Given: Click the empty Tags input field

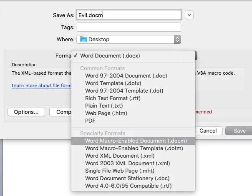Looking at the screenshot, I should tap(129, 27).
